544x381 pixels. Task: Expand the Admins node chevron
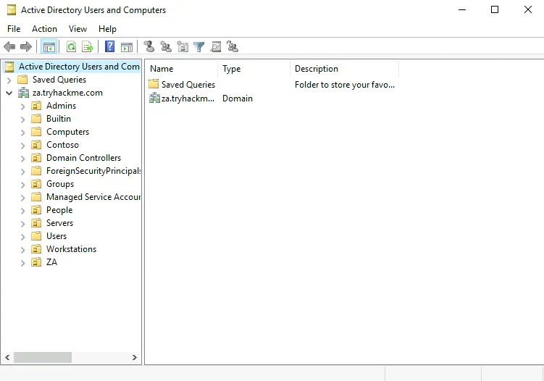[x=23, y=106]
